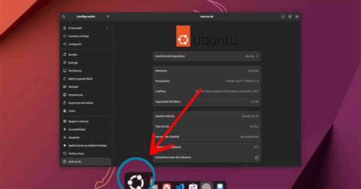
Task: Click the Procesador information row
Action: pos(207,81)
